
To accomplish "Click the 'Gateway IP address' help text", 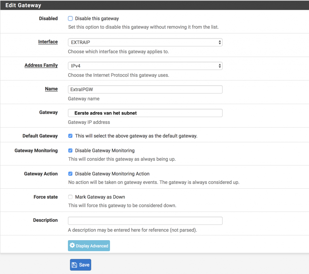I will [89, 122].
